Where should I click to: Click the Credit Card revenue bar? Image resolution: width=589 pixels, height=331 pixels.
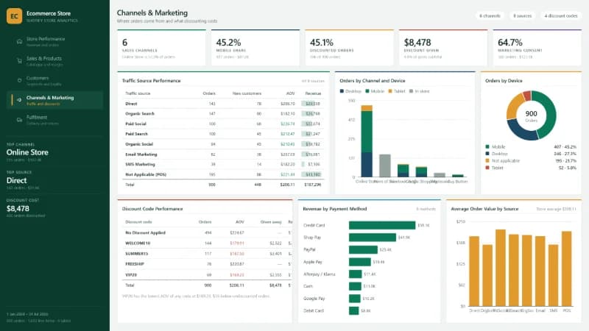point(382,225)
